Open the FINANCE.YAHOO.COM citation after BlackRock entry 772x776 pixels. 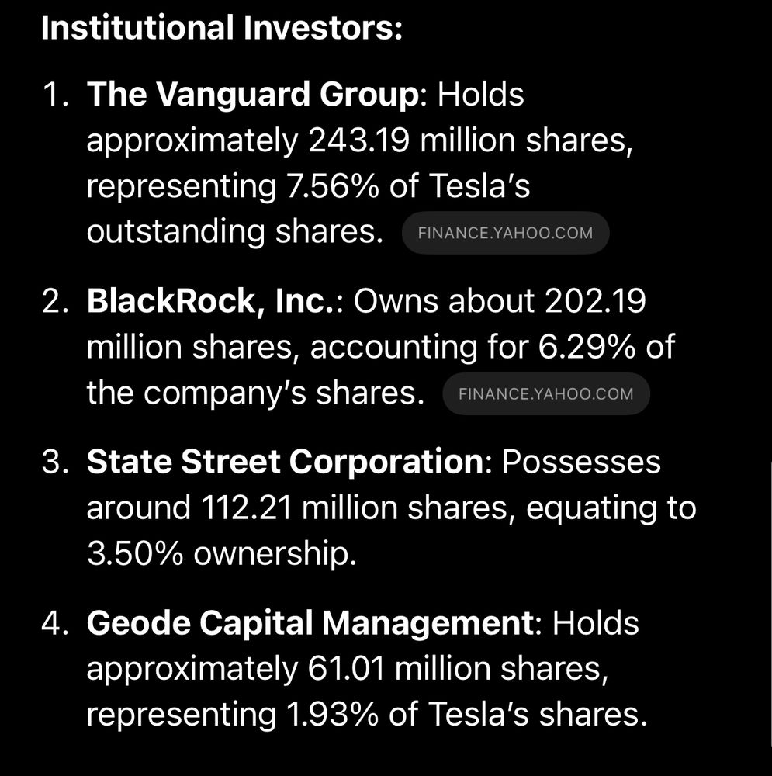point(546,393)
